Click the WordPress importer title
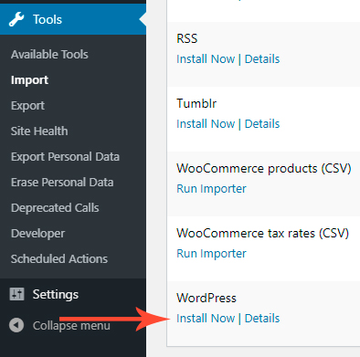360x357 pixels. coord(206,298)
